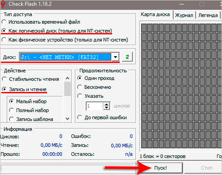Click the Пуск! start button

161,168
